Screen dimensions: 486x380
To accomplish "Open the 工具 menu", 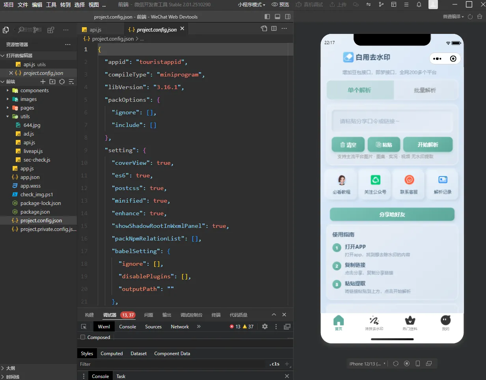I will tap(51, 5).
